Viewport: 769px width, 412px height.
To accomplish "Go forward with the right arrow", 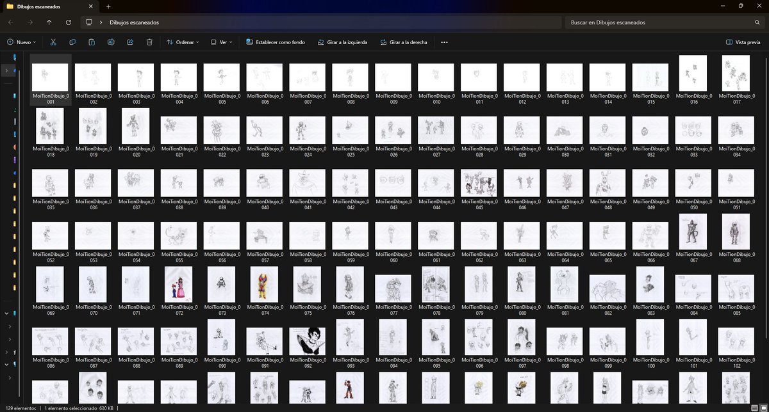I will [x=30, y=22].
